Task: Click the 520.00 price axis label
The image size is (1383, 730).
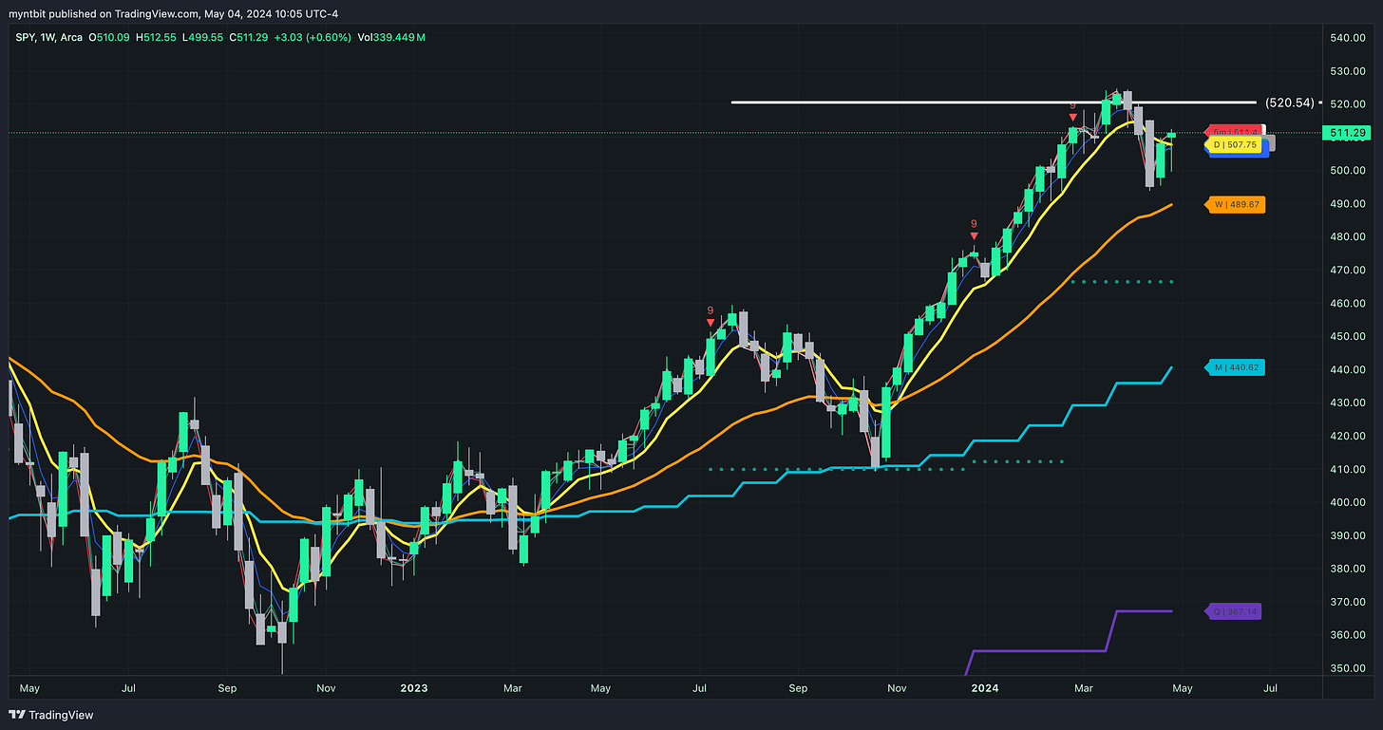Action: pos(1347,104)
